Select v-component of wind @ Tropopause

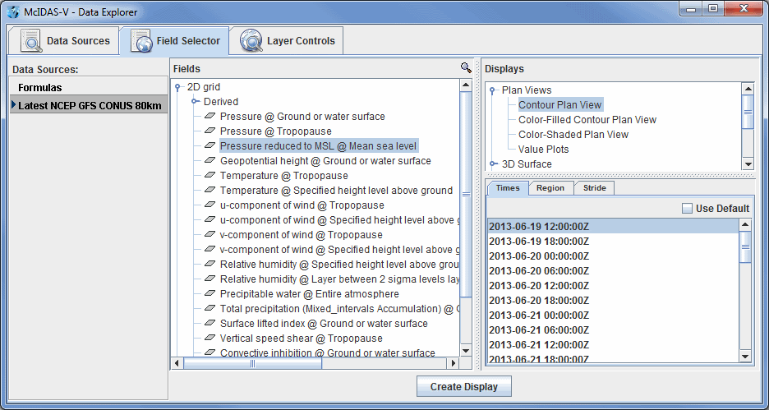pos(302,235)
